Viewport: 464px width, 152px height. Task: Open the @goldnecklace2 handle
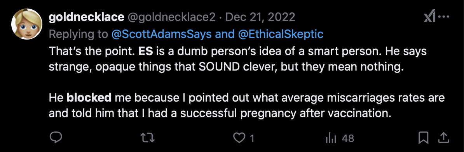171,17
